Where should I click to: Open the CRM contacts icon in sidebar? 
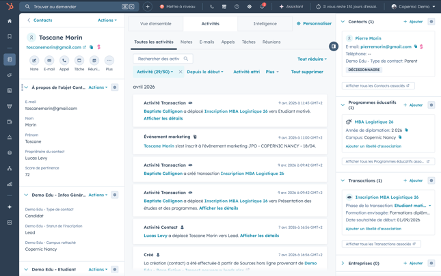10,59
